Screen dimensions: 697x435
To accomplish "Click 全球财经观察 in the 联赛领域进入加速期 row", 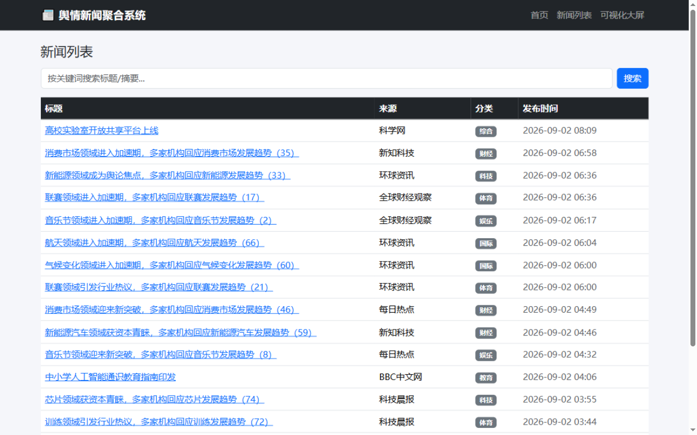I will 405,197.
